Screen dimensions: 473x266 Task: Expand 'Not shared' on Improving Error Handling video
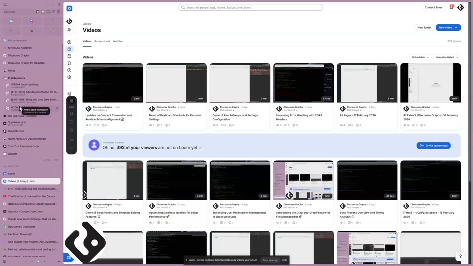tap(290, 110)
